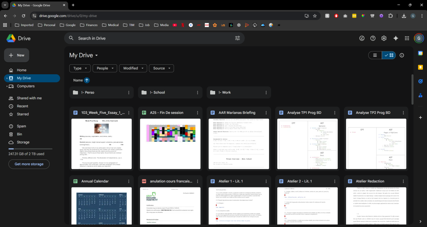Show the view details info icon
Image resolution: width=427 pixels, height=227 pixels.
402,55
